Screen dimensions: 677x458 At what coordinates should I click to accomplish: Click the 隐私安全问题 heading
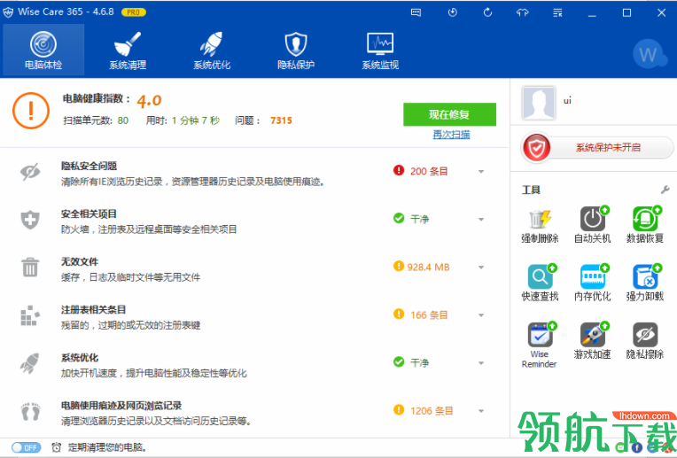[x=89, y=167]
